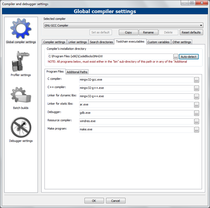Image resolution: width=210 pixels, height=208 pixels.
Task: Click OK to confirm settings
Action: (x=94, y=201)
